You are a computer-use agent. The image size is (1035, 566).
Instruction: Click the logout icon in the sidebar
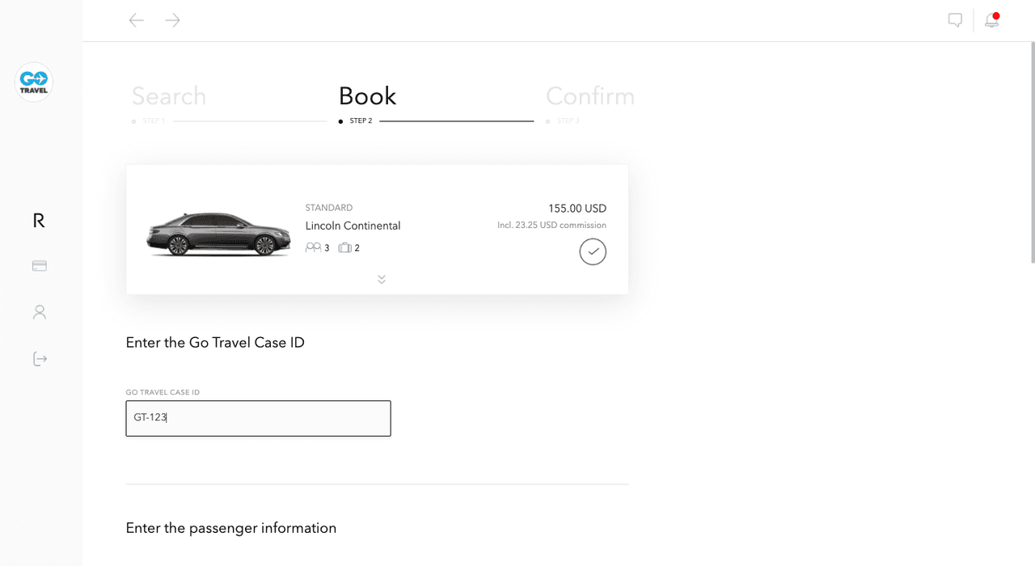point(40,358)
